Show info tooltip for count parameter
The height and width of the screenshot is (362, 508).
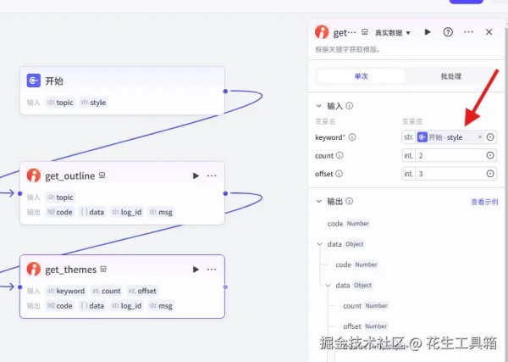[340, 155]
